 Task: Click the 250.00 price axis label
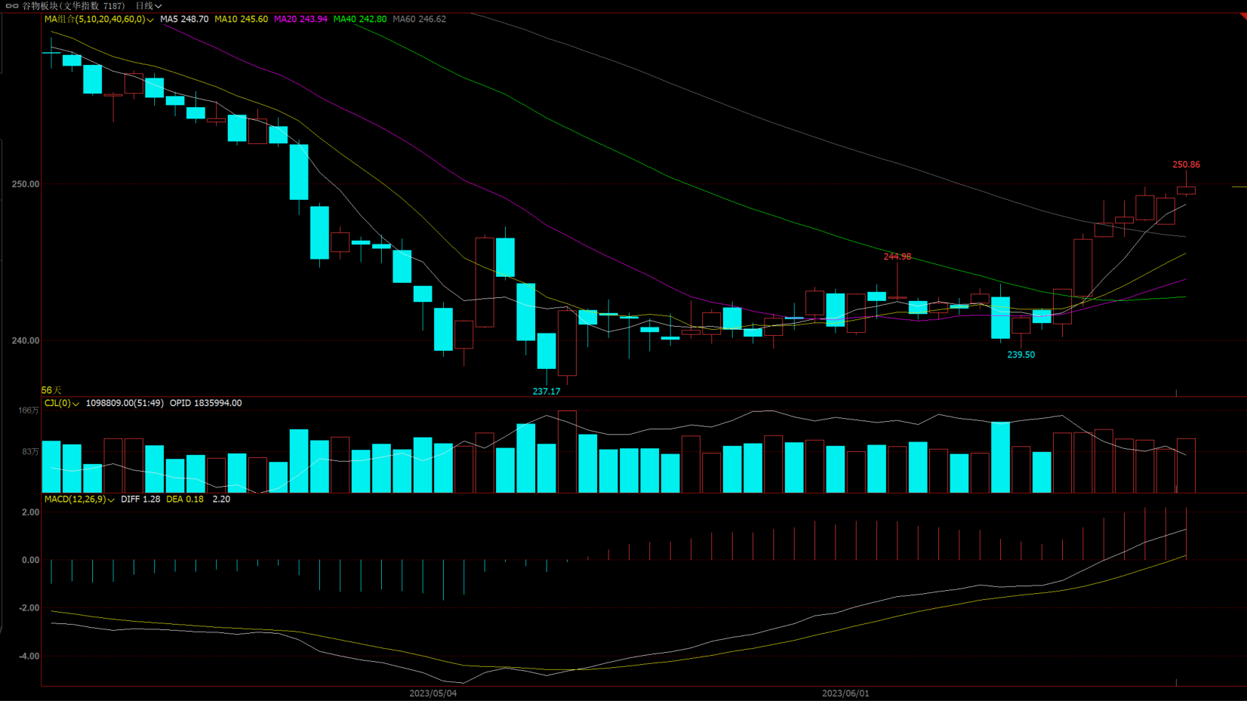(x=26, y=184)
